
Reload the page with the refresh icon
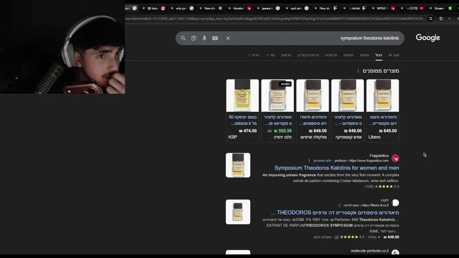[x=441, y=19]
